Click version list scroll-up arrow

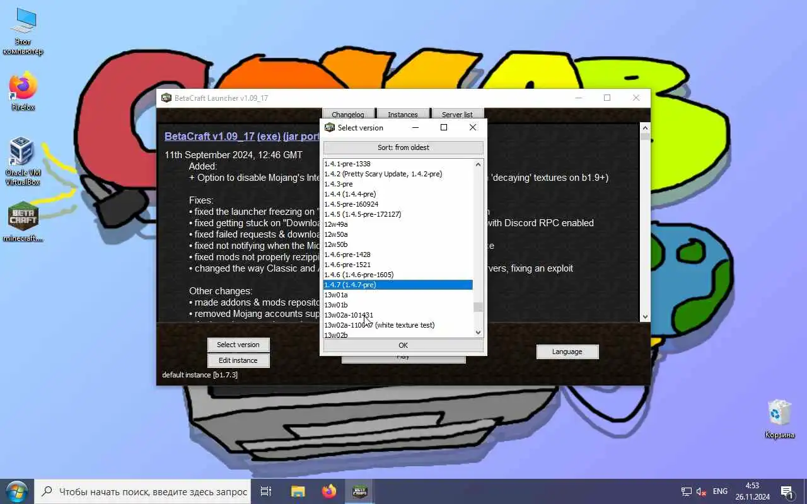tap(478, 164)
